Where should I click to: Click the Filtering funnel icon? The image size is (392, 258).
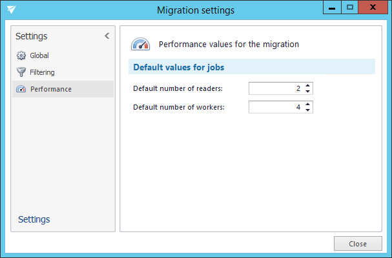(x=21, y=72)
